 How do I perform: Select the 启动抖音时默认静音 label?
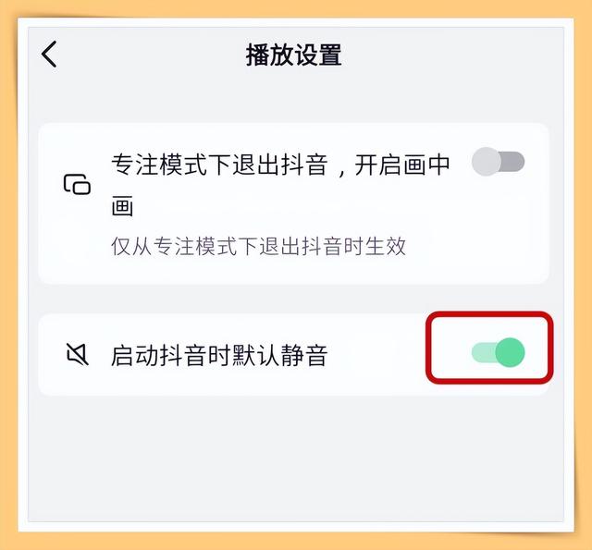[219, 355]
